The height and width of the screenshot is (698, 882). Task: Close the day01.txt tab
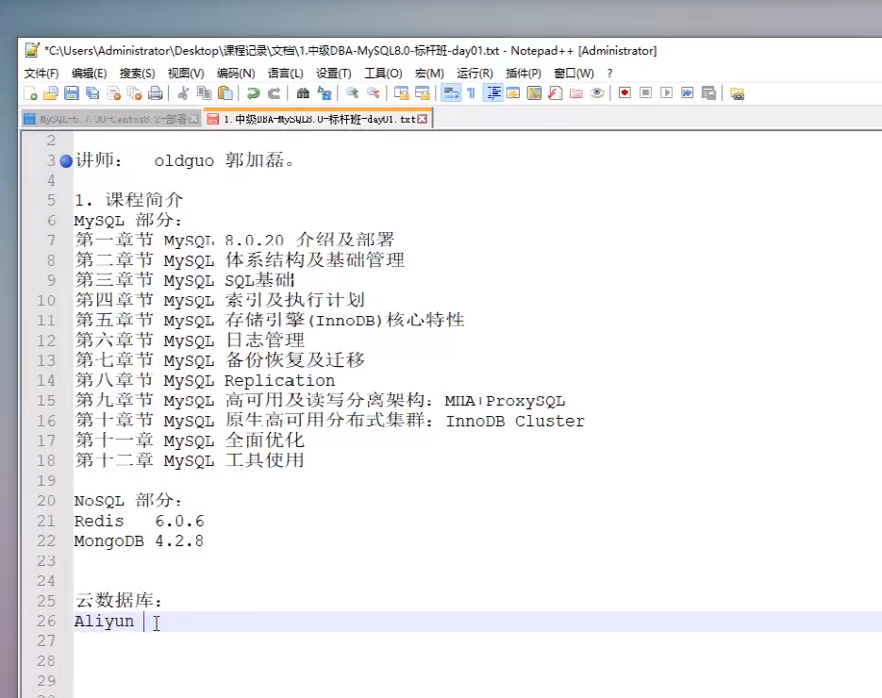click(423, 119)
